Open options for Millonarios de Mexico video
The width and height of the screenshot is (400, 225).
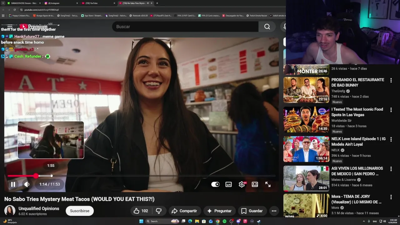pyautogui.click(x=391, y=169)
